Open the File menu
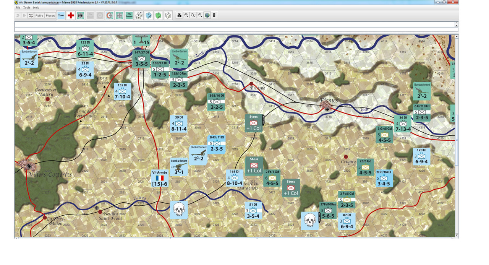This screenshot has height=265, width=489. point(18,8)
